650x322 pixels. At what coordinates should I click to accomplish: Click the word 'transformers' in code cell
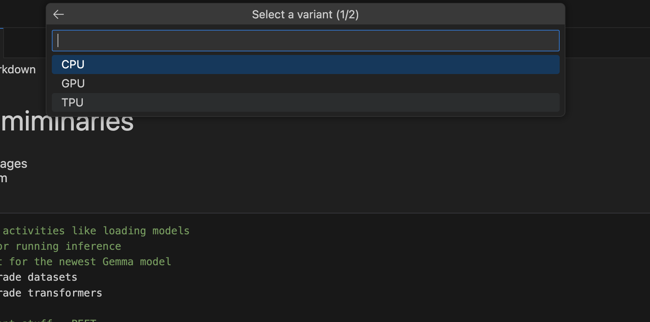[x=65, y=293]
